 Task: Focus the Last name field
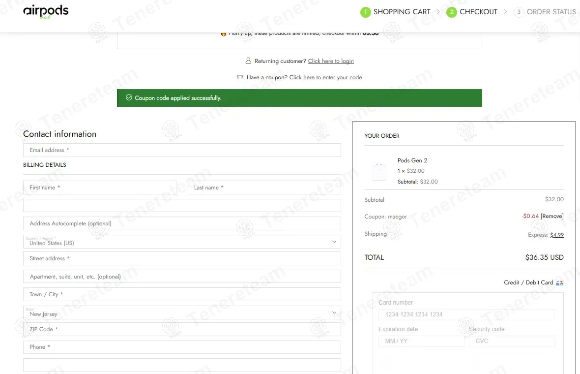point(264,187)
